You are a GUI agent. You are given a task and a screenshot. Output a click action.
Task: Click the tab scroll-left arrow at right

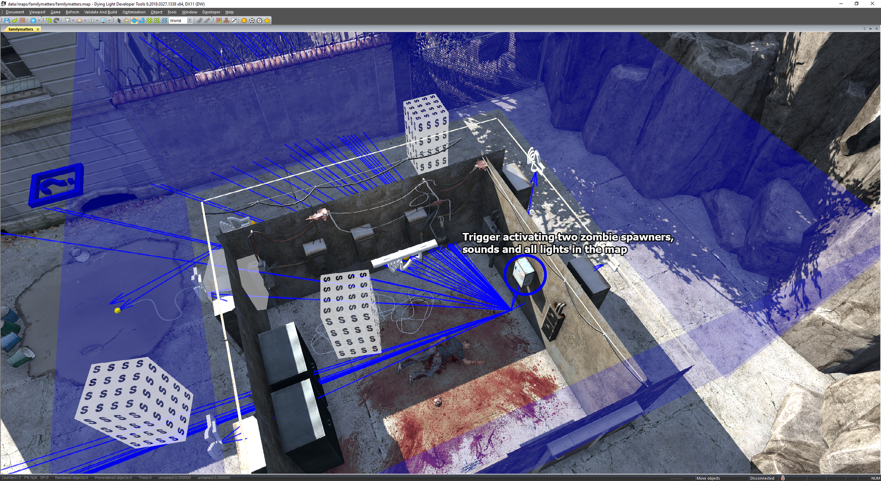[864, 29]
